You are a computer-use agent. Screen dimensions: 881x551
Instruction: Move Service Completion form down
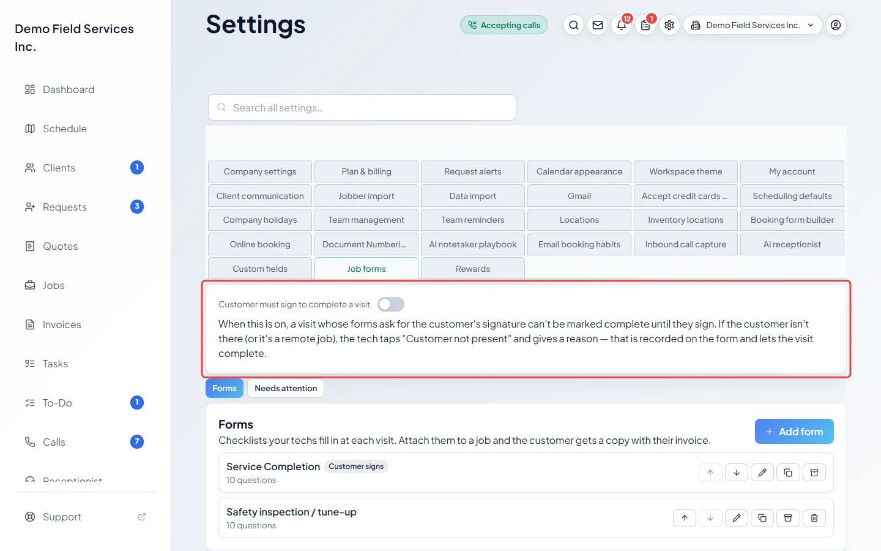pos(737,473)
